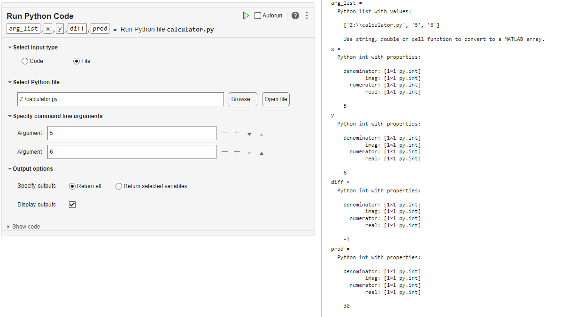Choose Return selected variables option
The height and width of the screenshot is (317, 563).
click(119, 186)
